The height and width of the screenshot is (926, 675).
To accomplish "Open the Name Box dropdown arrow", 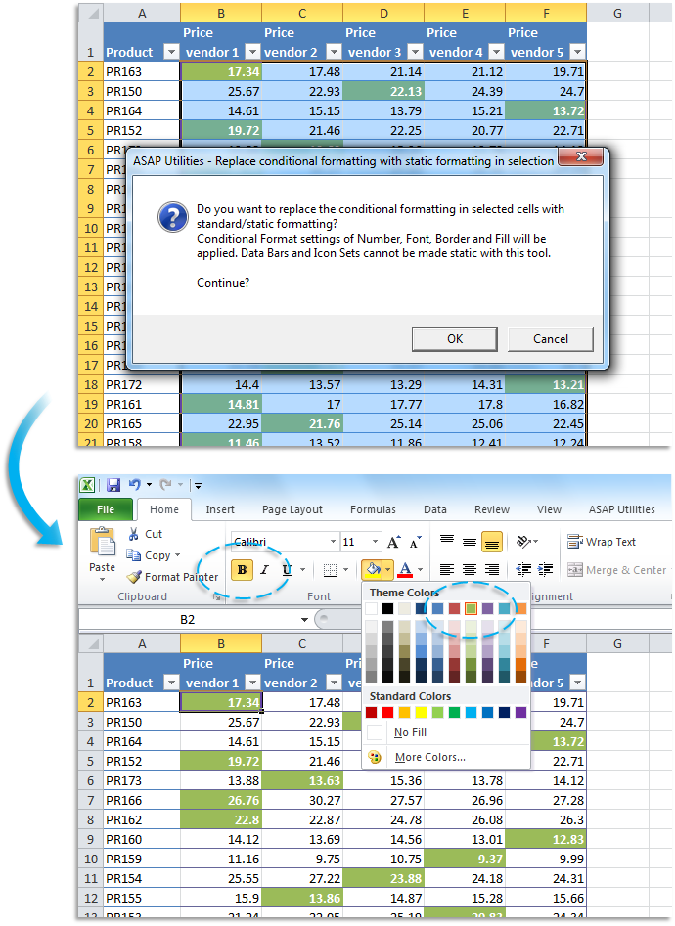I will 304,620.
